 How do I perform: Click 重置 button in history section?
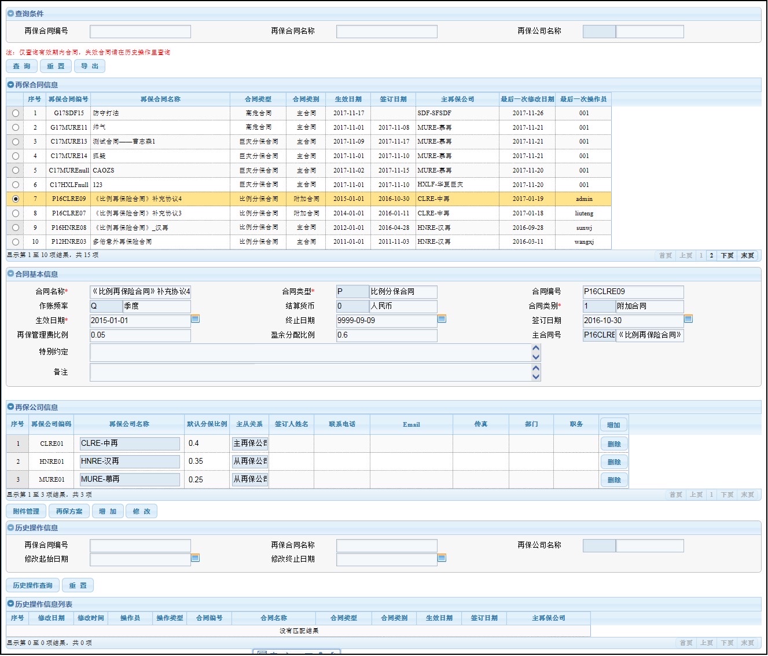point(78,585)
